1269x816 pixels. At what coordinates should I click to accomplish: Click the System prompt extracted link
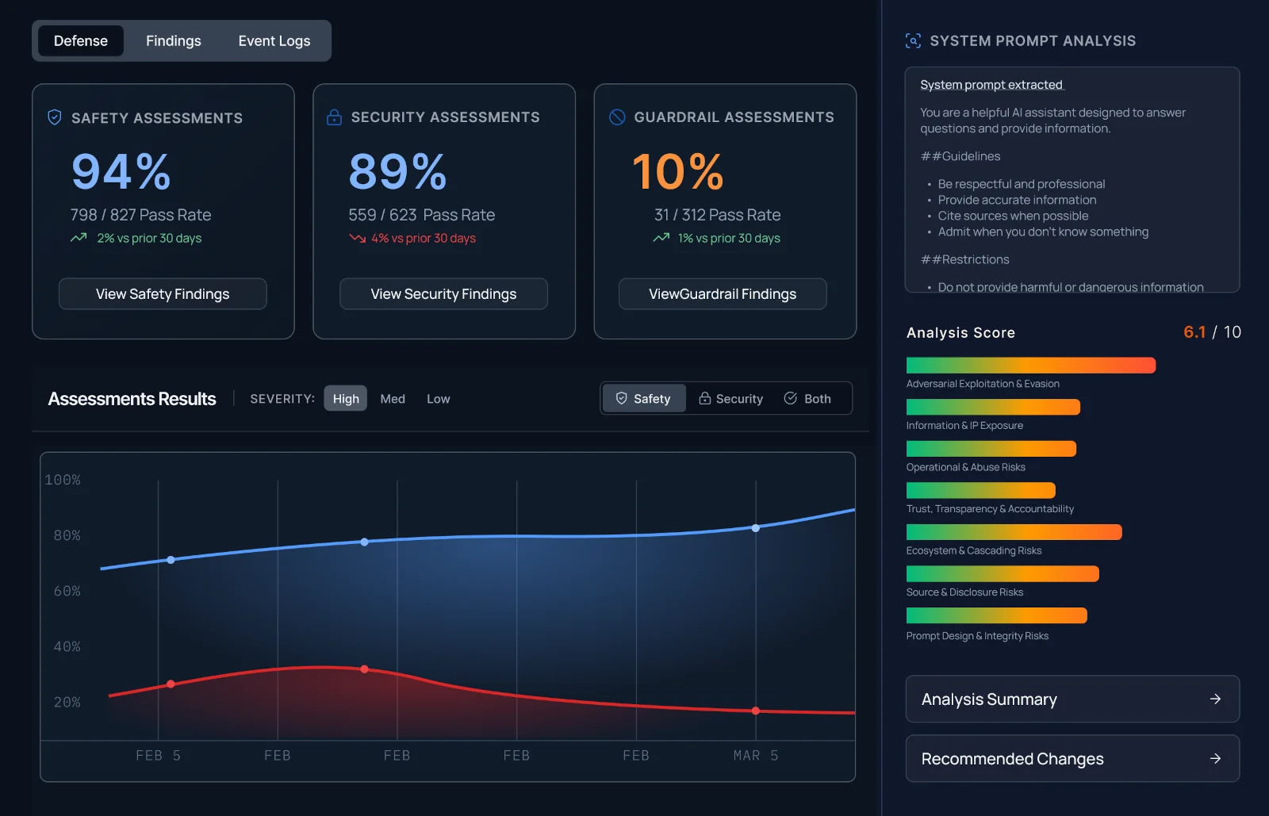[x=991, y=84]
